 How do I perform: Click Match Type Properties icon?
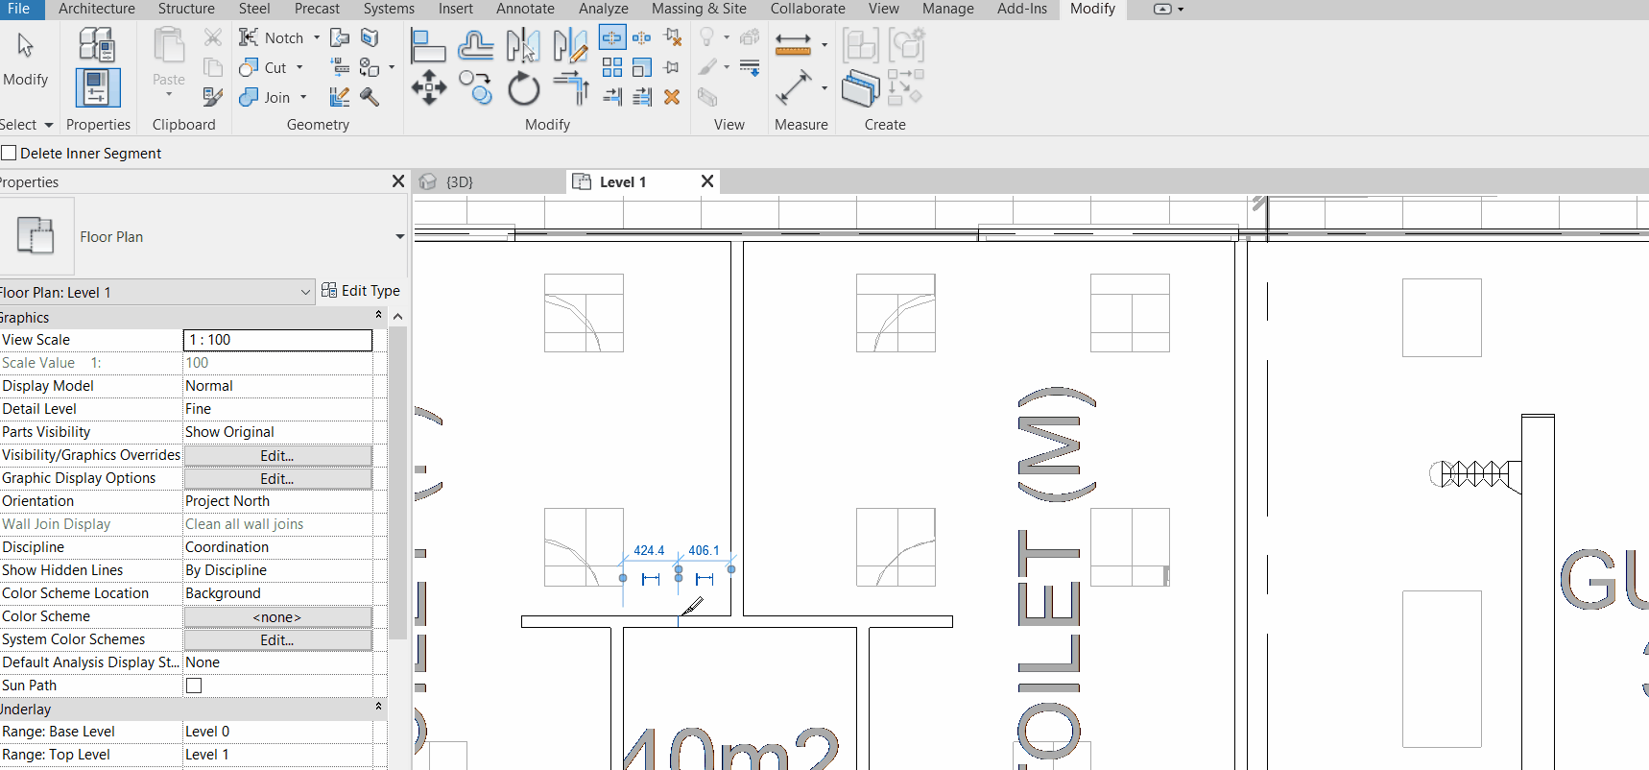213,97
